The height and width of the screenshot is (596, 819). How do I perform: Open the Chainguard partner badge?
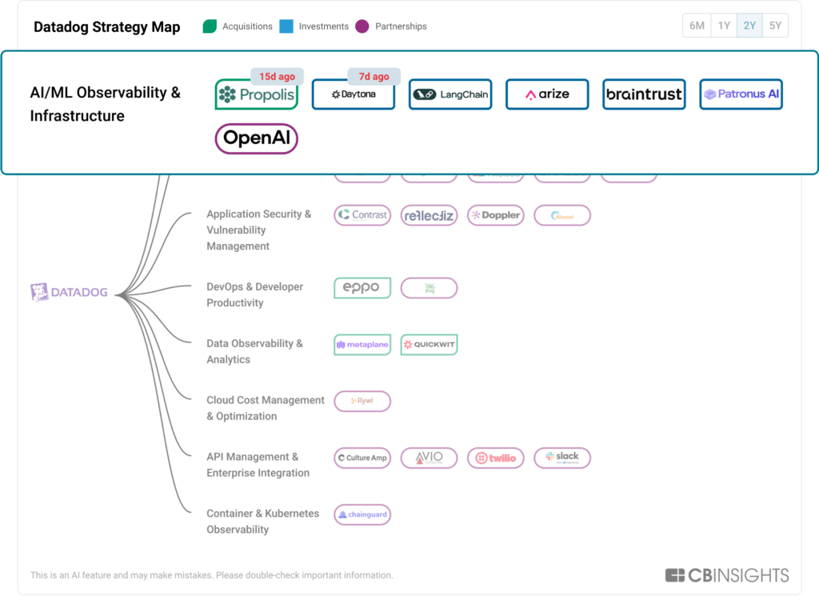click(362, 514)
